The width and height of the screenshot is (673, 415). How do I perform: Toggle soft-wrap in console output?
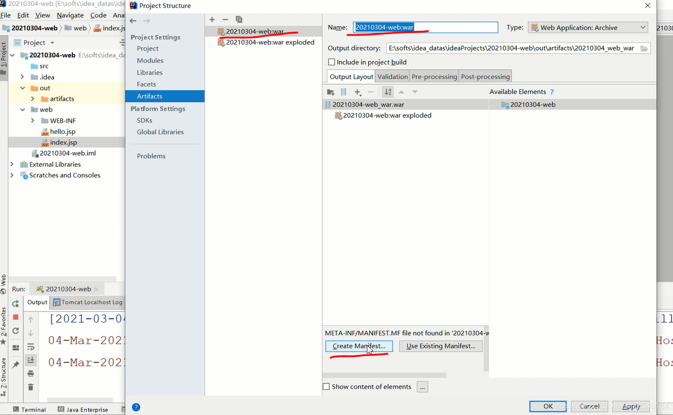point(31,347)
